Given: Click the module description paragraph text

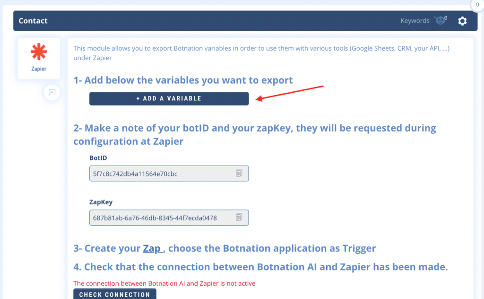Looking at the screenshot, I should pos(261,53).
